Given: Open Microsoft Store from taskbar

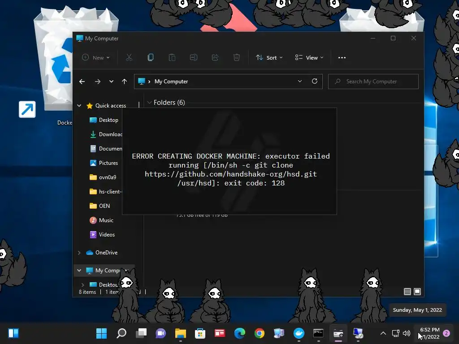Looking at the screenshot, I should click(200, 333).
